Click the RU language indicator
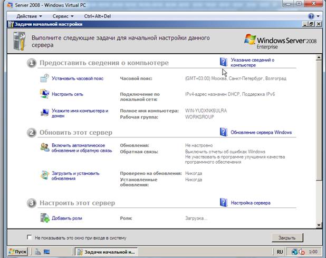Screen dimensions: 326x258 280,252
